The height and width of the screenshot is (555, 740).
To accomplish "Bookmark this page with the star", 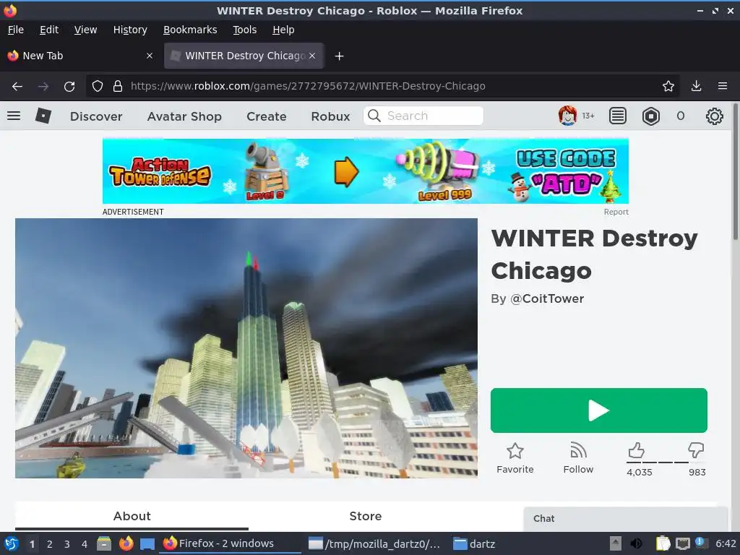I will [x=668, y=86].
